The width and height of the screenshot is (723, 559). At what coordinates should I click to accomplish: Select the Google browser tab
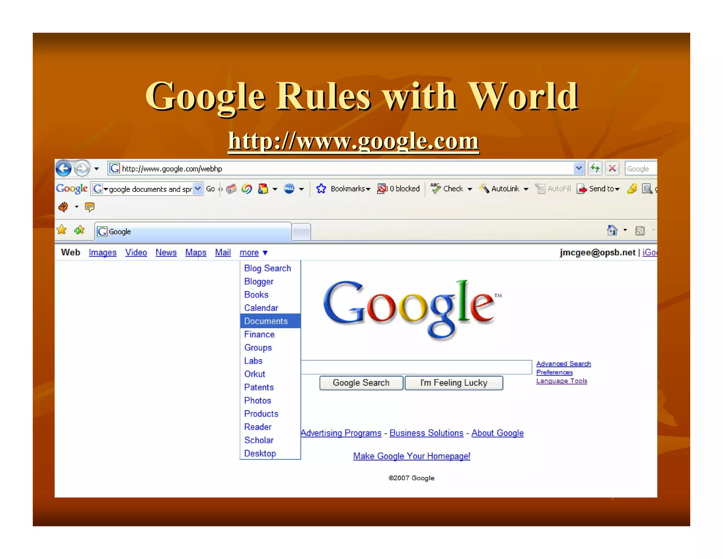tap(193, 231)
